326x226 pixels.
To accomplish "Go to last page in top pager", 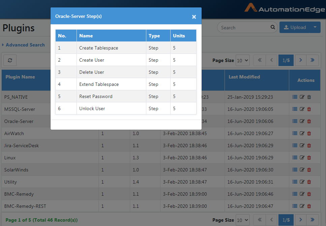I will coord(312,60).
